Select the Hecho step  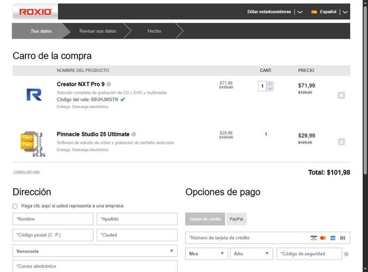click(x=154, y=31)
